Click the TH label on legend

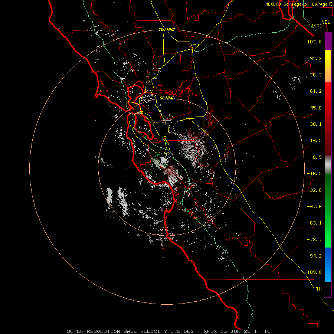[x=319, y=289]
